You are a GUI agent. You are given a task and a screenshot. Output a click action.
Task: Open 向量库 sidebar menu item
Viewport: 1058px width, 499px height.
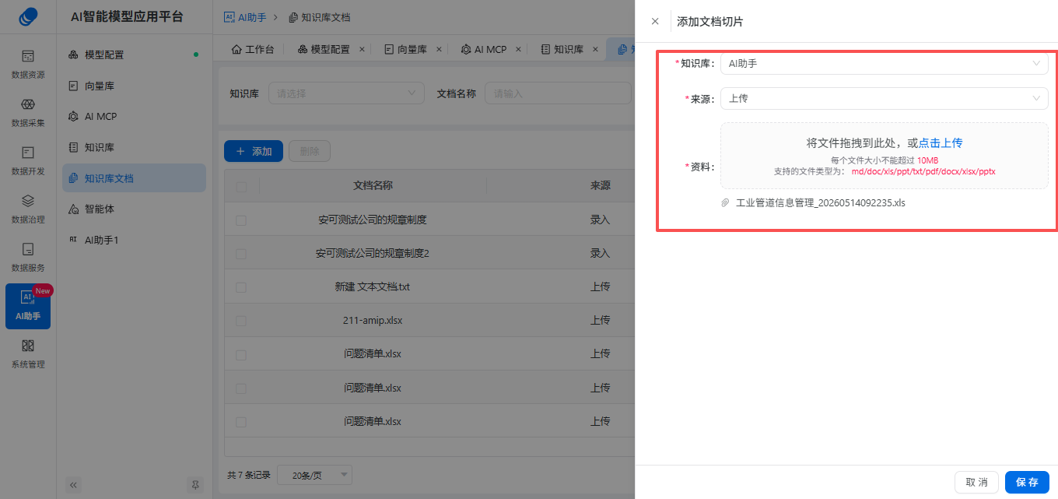click(134, 86)
